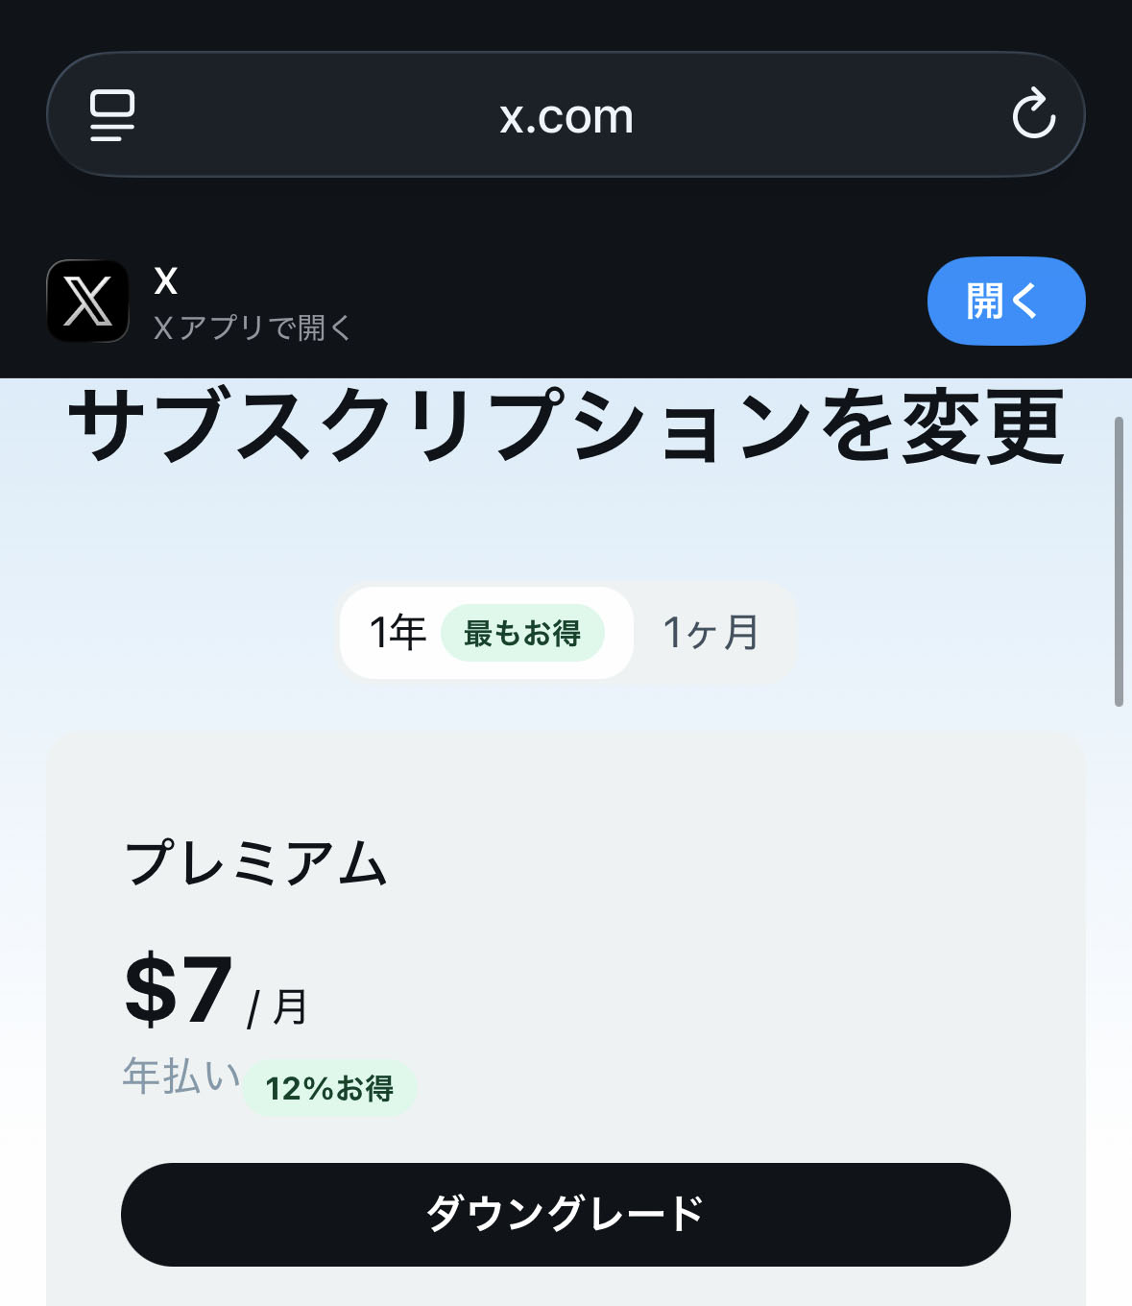
Task: Click the サブスクリプションを変更 heading
Action: (x=566, y=426)
